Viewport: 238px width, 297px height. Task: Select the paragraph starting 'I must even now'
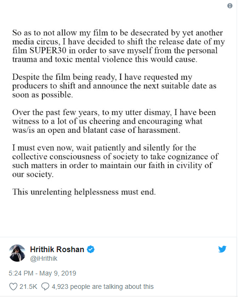click(115, 161)
